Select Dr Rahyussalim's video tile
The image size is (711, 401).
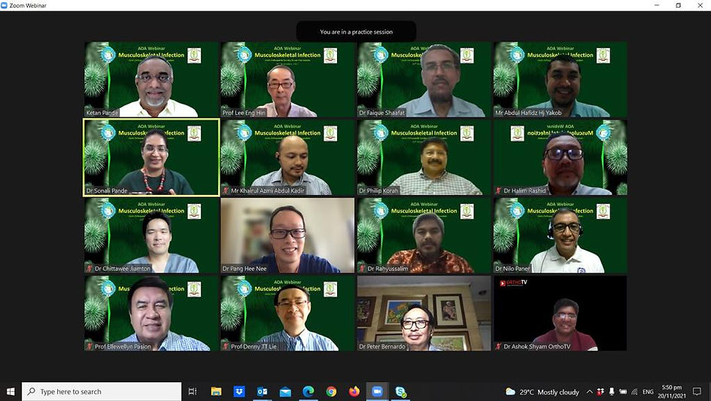(424, 235)
